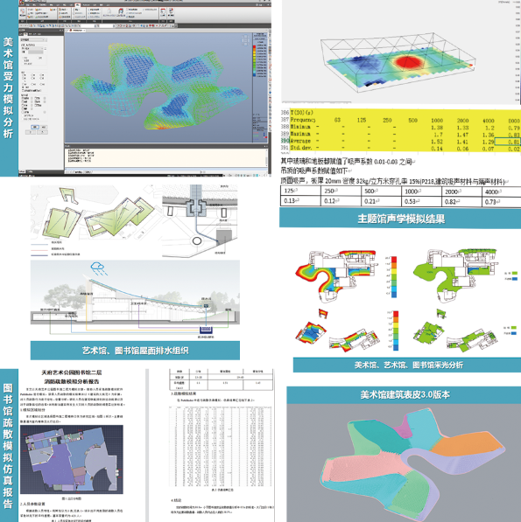The height and width of the screenshot is (522, 521).
Task: Toggle the long-labeled checkbox below the component radio buttons
Action: point(32,91)
